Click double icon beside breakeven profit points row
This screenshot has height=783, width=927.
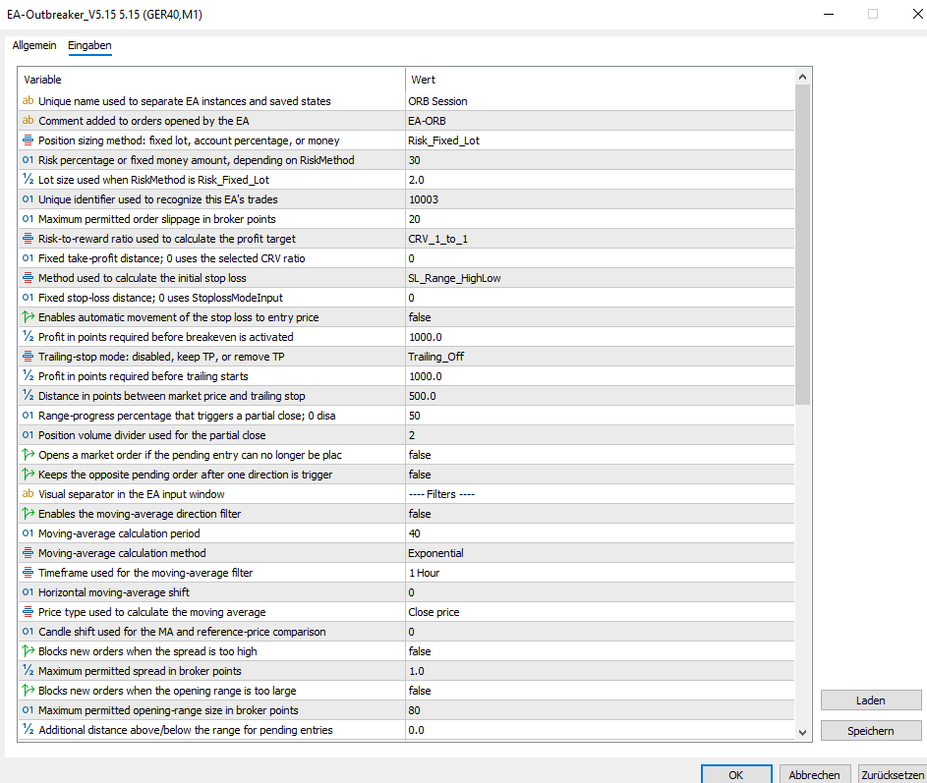pos(28,336)
